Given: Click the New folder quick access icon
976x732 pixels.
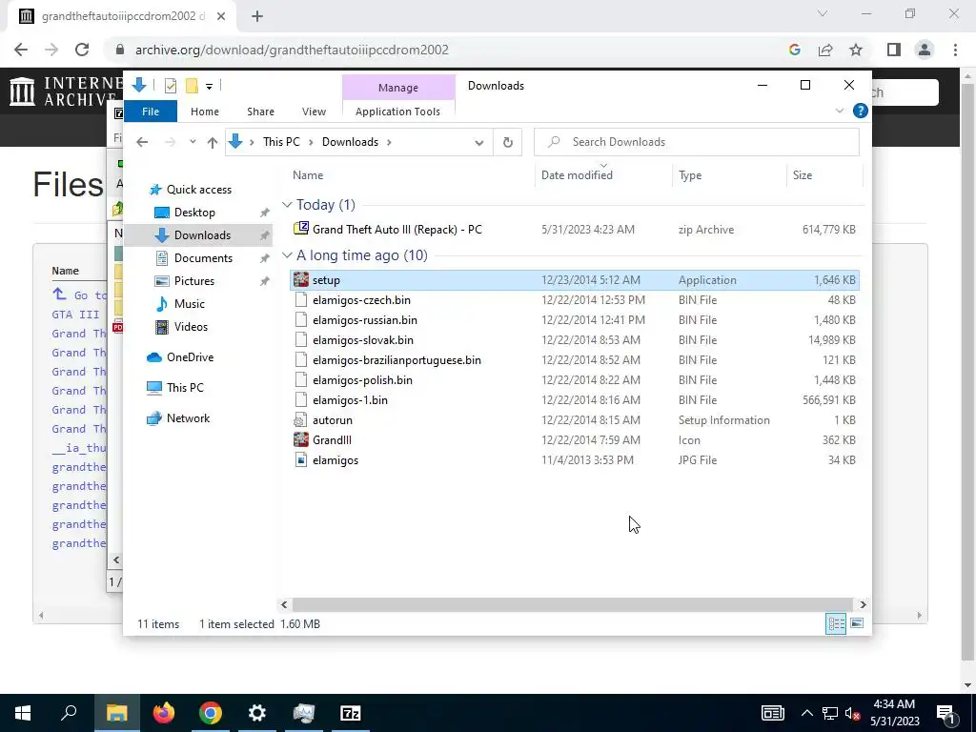Looking at the screenshot, I should point(192,86).
